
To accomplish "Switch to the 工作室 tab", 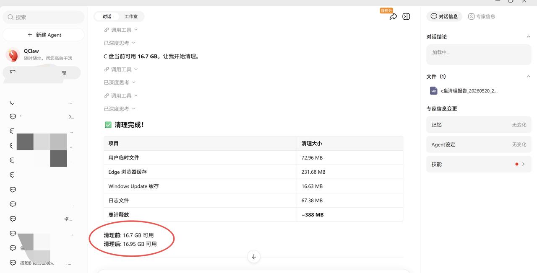I will (x=131, y=16).
